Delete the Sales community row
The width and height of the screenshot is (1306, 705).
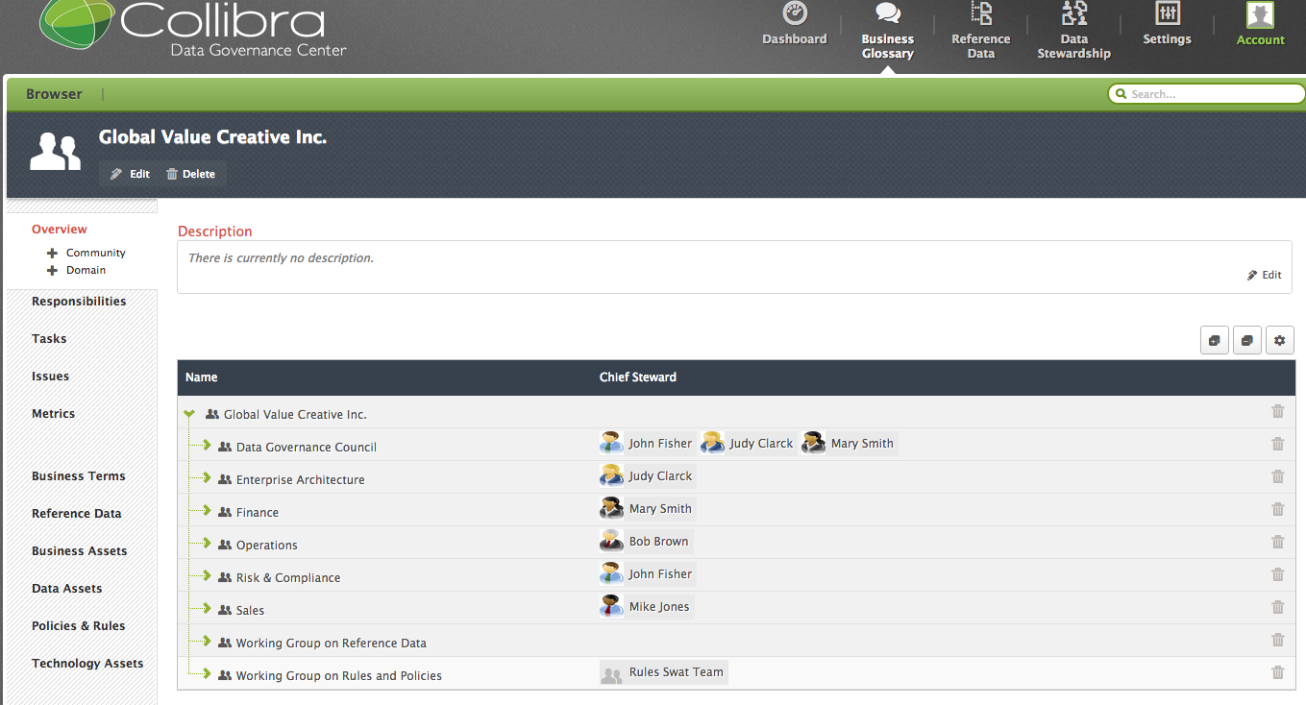[1277, 607]
